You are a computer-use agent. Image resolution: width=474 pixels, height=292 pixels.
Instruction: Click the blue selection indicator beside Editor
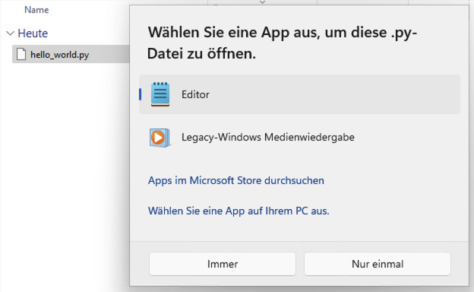pyautogui.click(x=141, y=94)
